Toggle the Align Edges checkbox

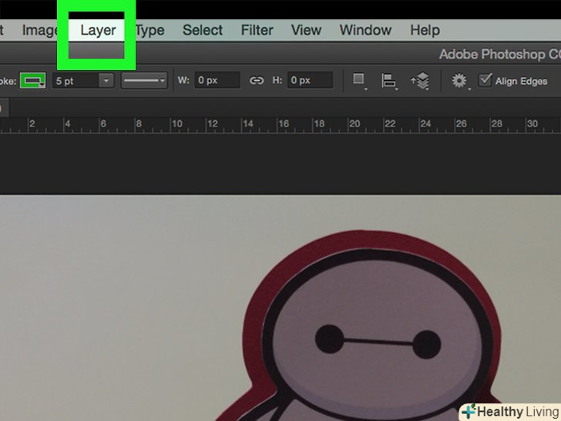click(x=485, y=80)
